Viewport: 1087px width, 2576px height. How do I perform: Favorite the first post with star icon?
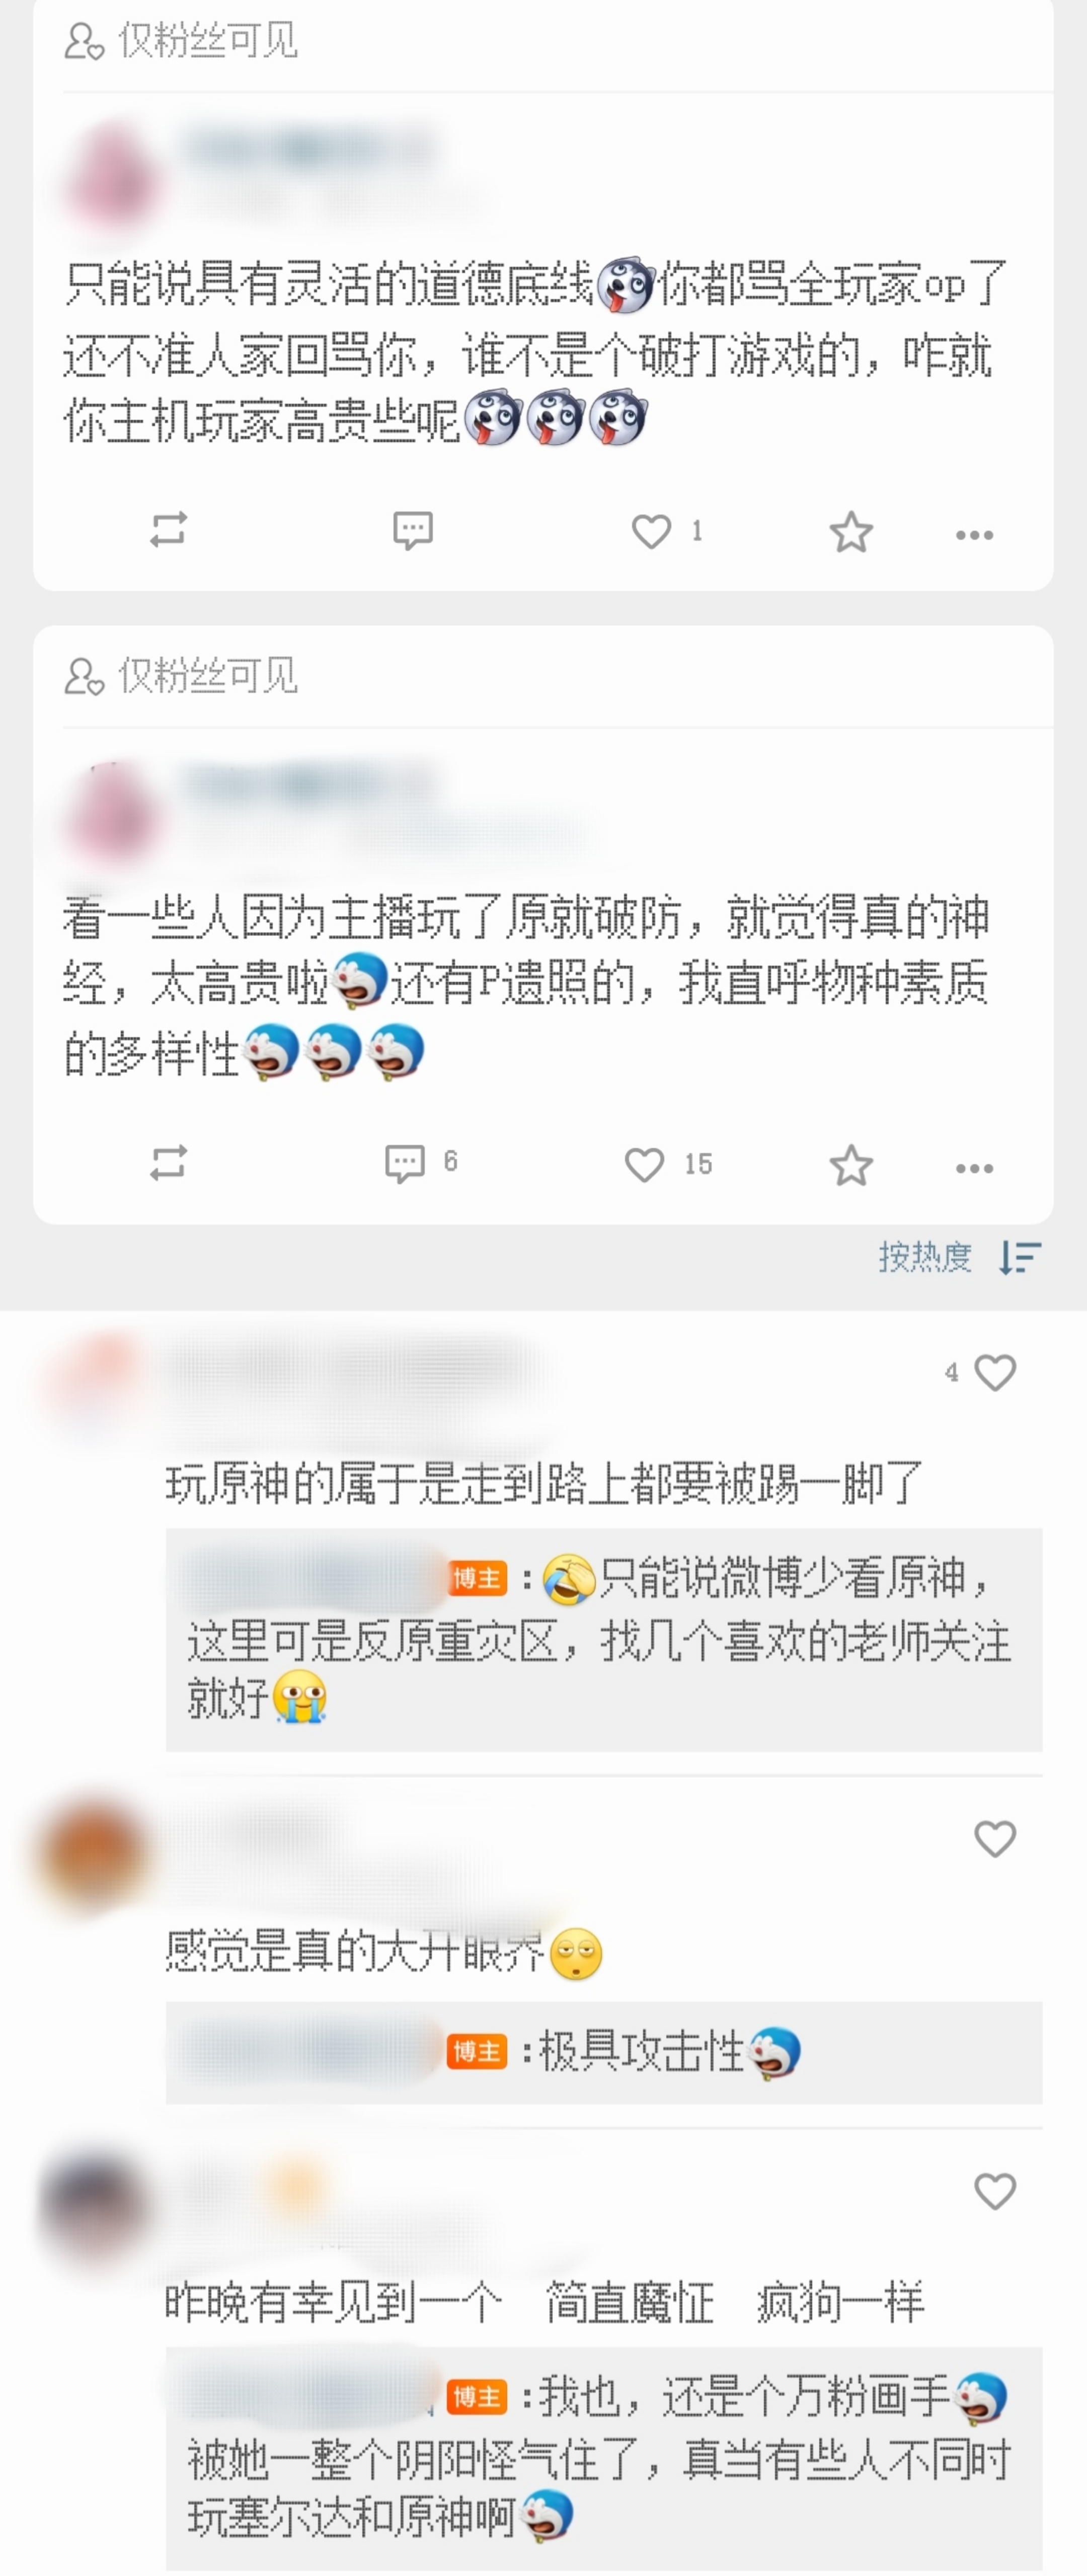pyautogui.click(x=851, y=532)
